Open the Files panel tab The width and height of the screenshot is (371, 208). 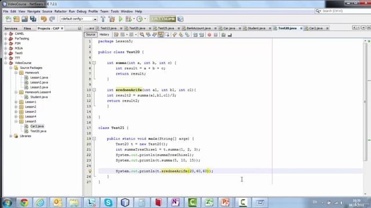click(27, 28)
